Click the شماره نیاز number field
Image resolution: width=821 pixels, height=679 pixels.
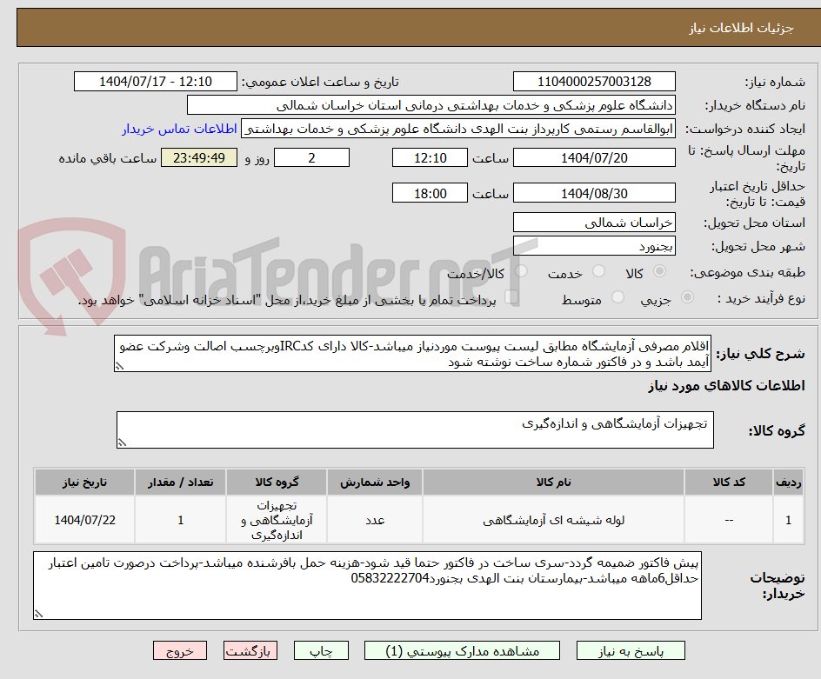pos(594,81)
